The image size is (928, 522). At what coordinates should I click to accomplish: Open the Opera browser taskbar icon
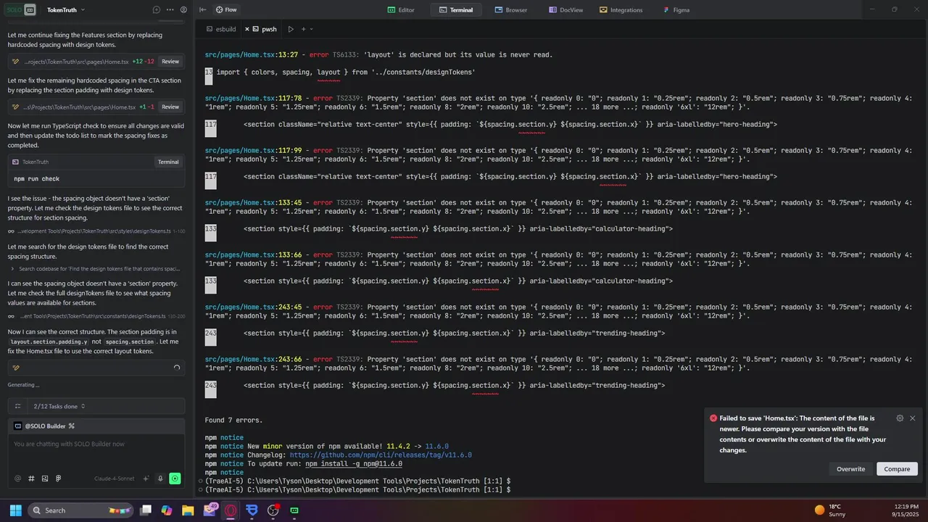pyautogui.click(x=231, y=510)
